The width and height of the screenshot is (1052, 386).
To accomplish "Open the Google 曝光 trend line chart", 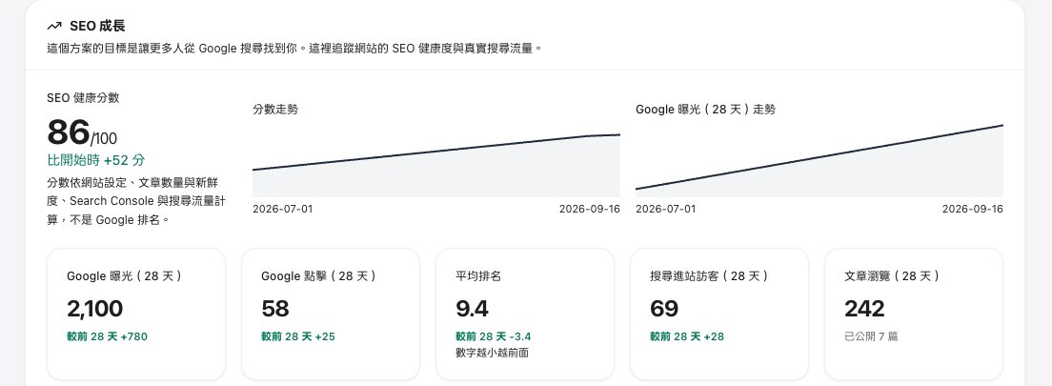I will pyautogui.click(x=819, y=160).
